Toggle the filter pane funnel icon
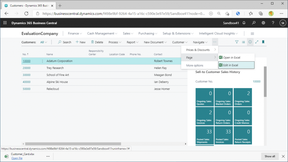This screenshot has width=288, height=162. click(237, 42)
